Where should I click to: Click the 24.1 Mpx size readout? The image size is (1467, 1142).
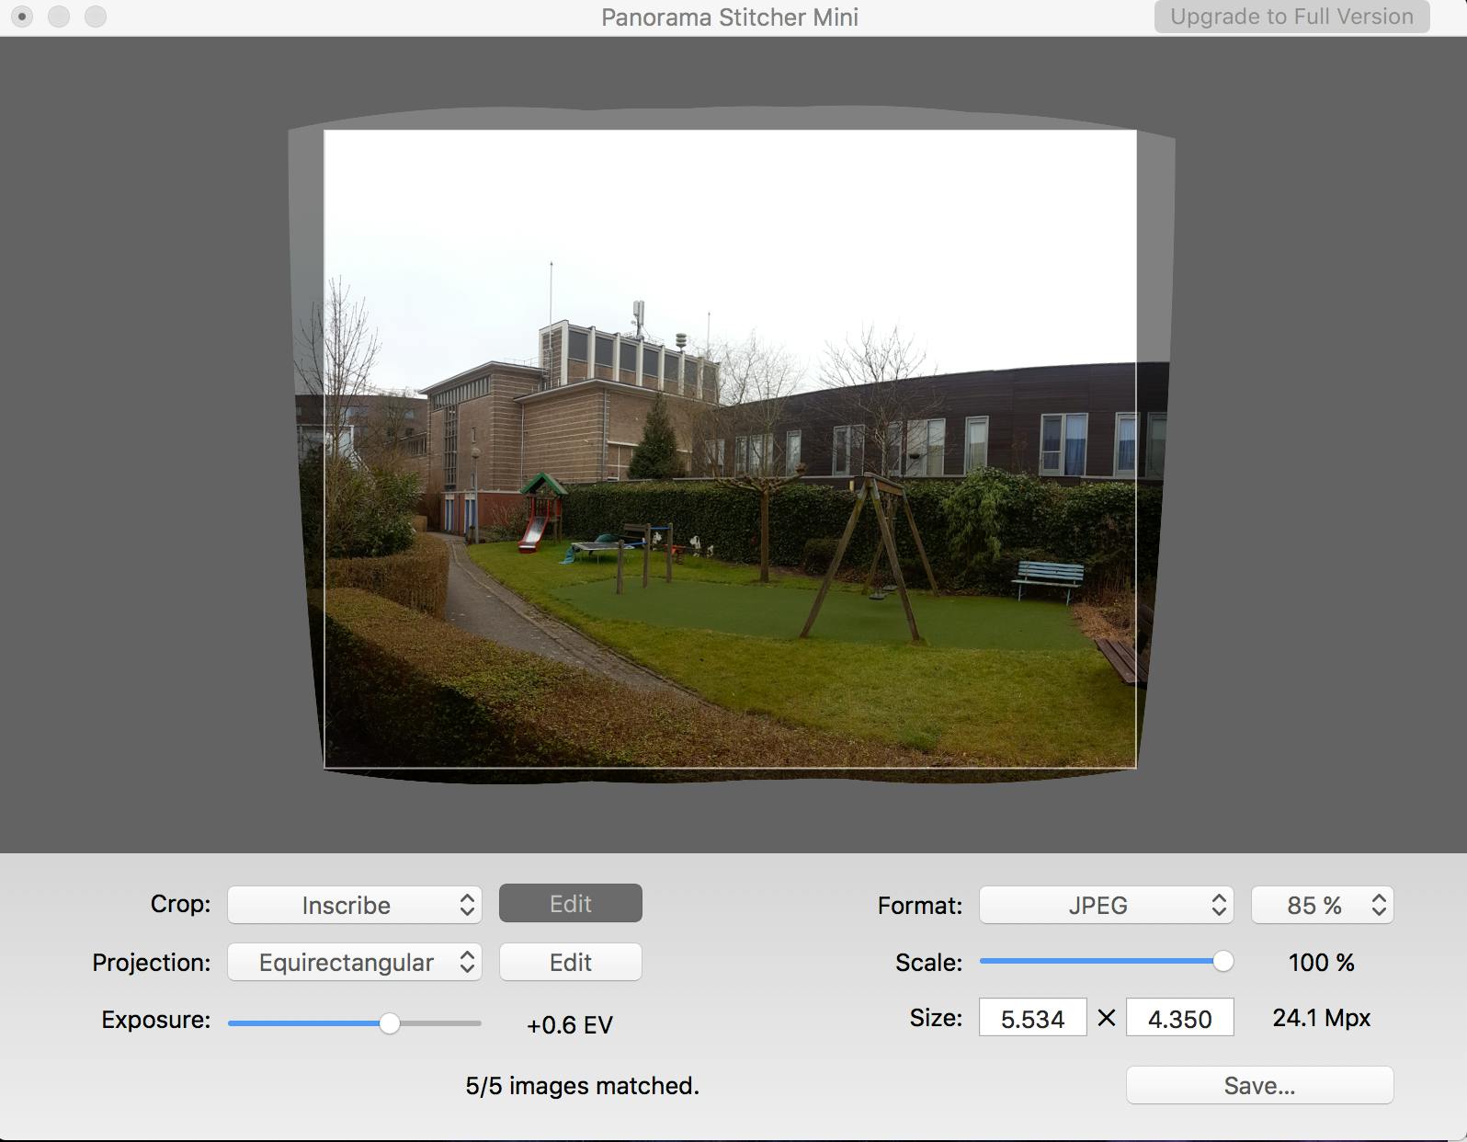1321,1018
